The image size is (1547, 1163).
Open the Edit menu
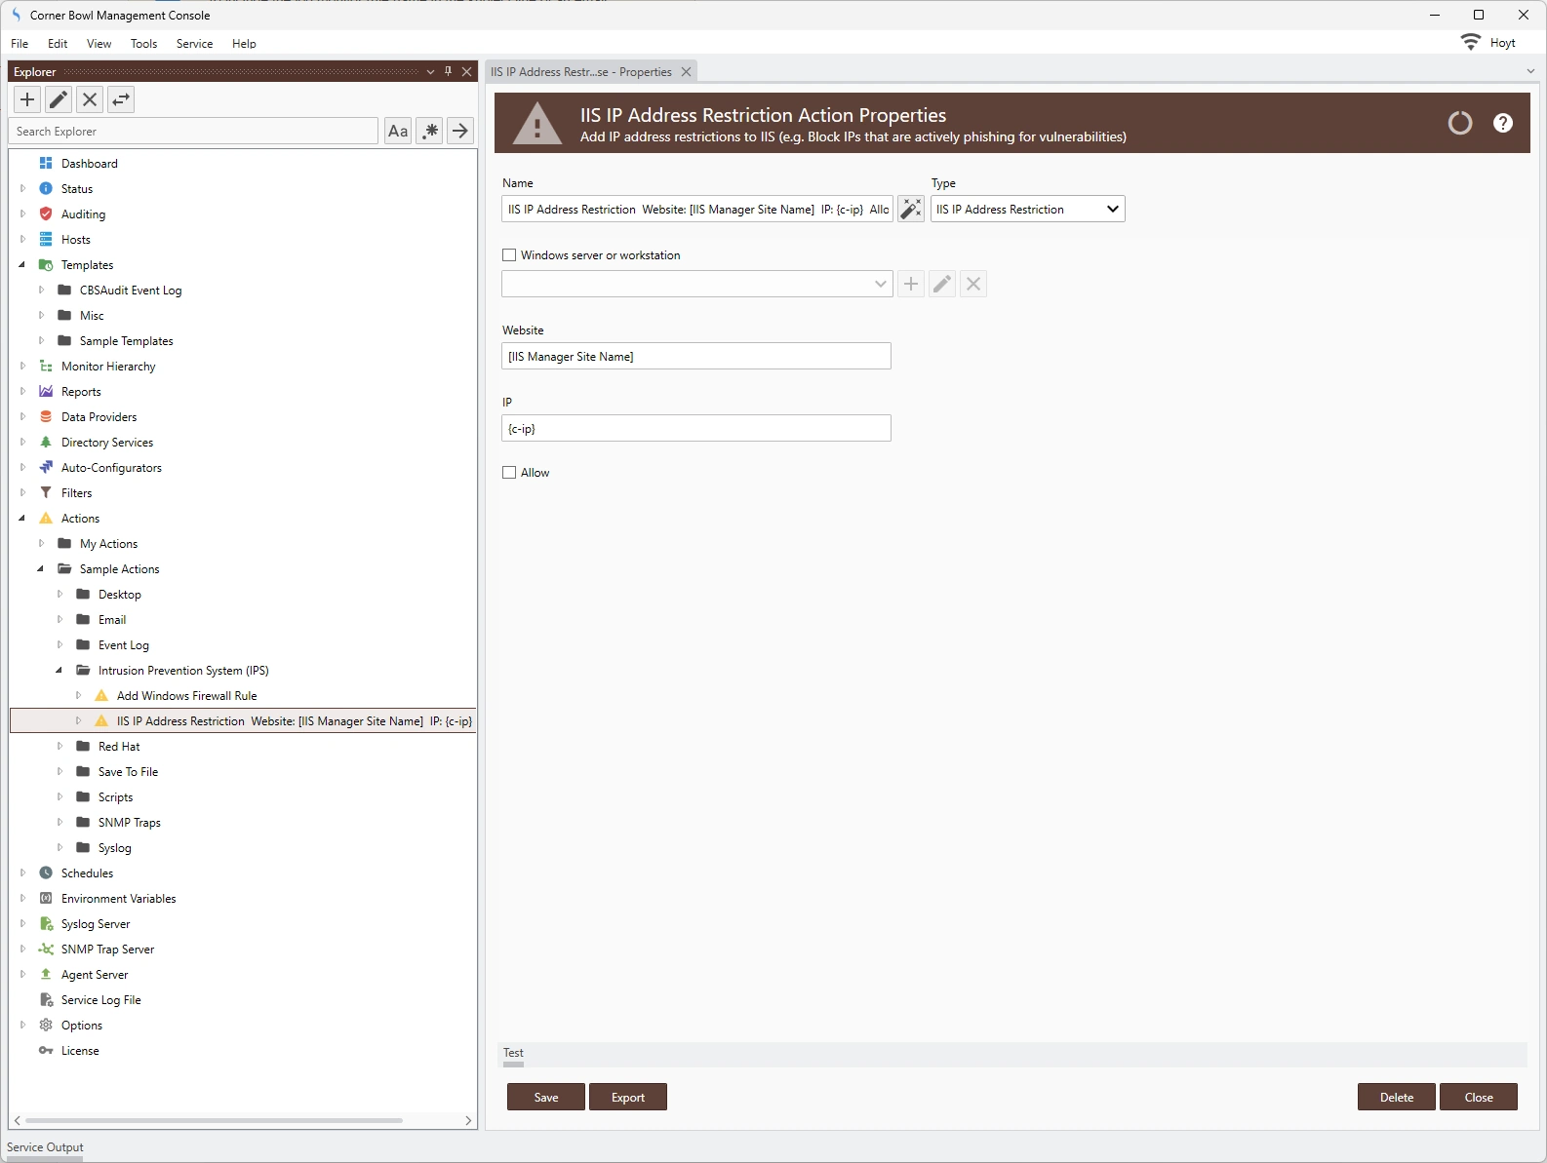(x=58, y=44)
